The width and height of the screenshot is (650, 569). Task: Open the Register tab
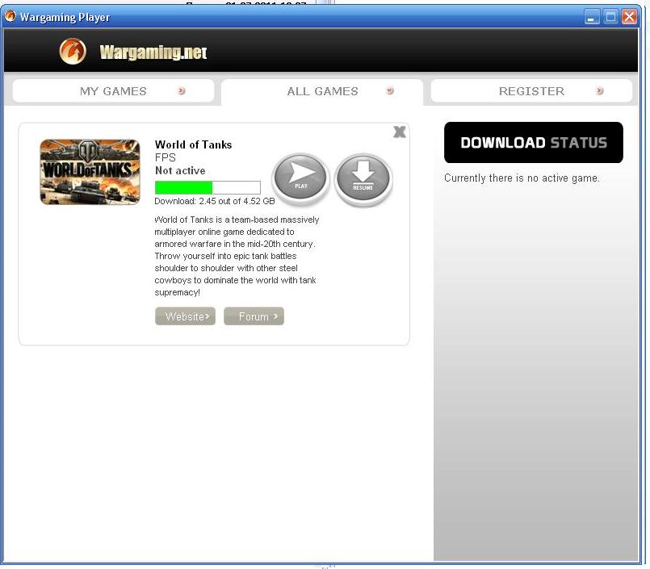coord(531,90)
